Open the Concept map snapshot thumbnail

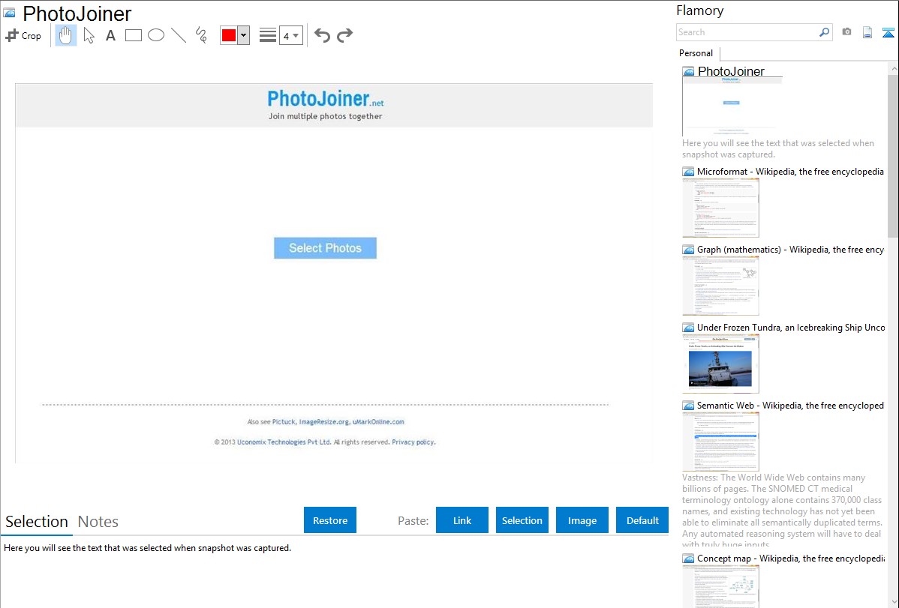(x=720, y=586)
